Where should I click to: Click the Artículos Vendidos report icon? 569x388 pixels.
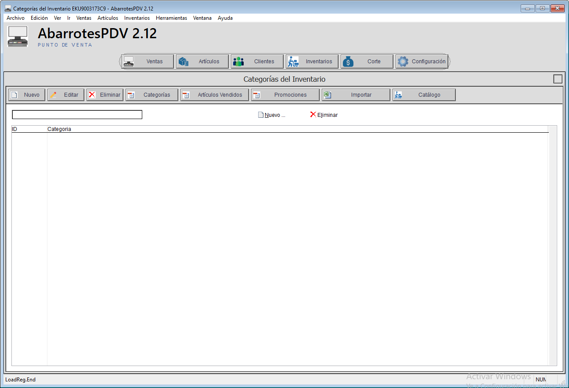186,95
